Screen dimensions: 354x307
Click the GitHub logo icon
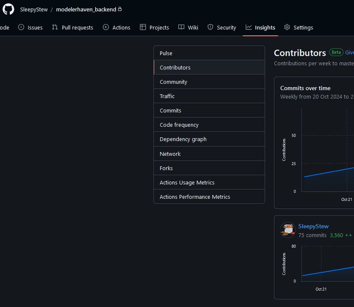(x=8, y=9)
